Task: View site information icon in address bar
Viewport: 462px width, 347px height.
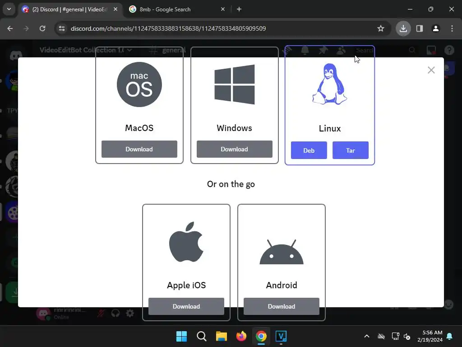Action: [x=62, y=28]
